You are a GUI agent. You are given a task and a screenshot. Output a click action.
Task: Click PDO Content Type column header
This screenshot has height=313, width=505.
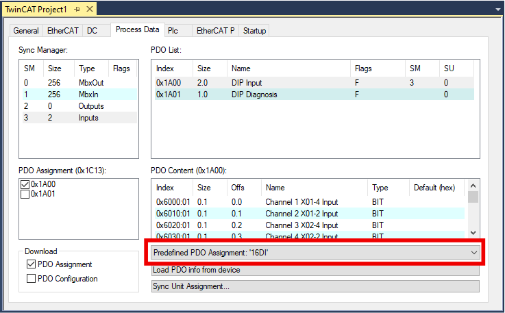click(389, 188)
